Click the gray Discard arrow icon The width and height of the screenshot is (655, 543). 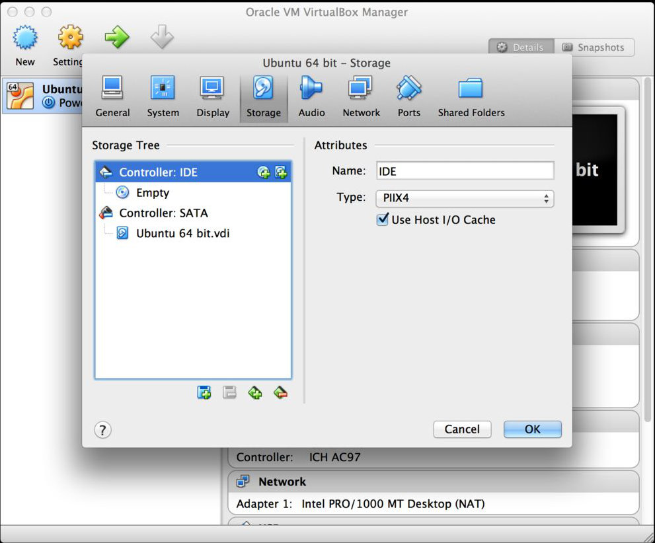click(162, 38)
